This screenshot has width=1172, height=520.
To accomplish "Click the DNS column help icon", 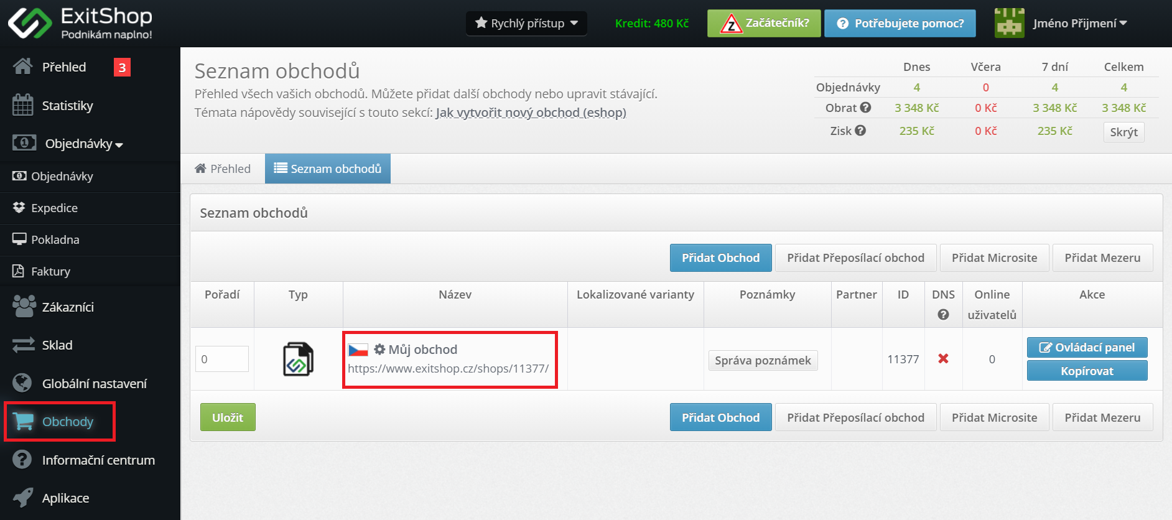I will tap(943, 315).
